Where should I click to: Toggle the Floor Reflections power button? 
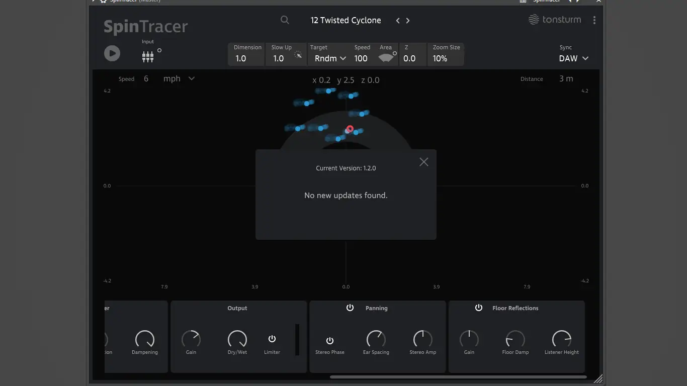479,308
